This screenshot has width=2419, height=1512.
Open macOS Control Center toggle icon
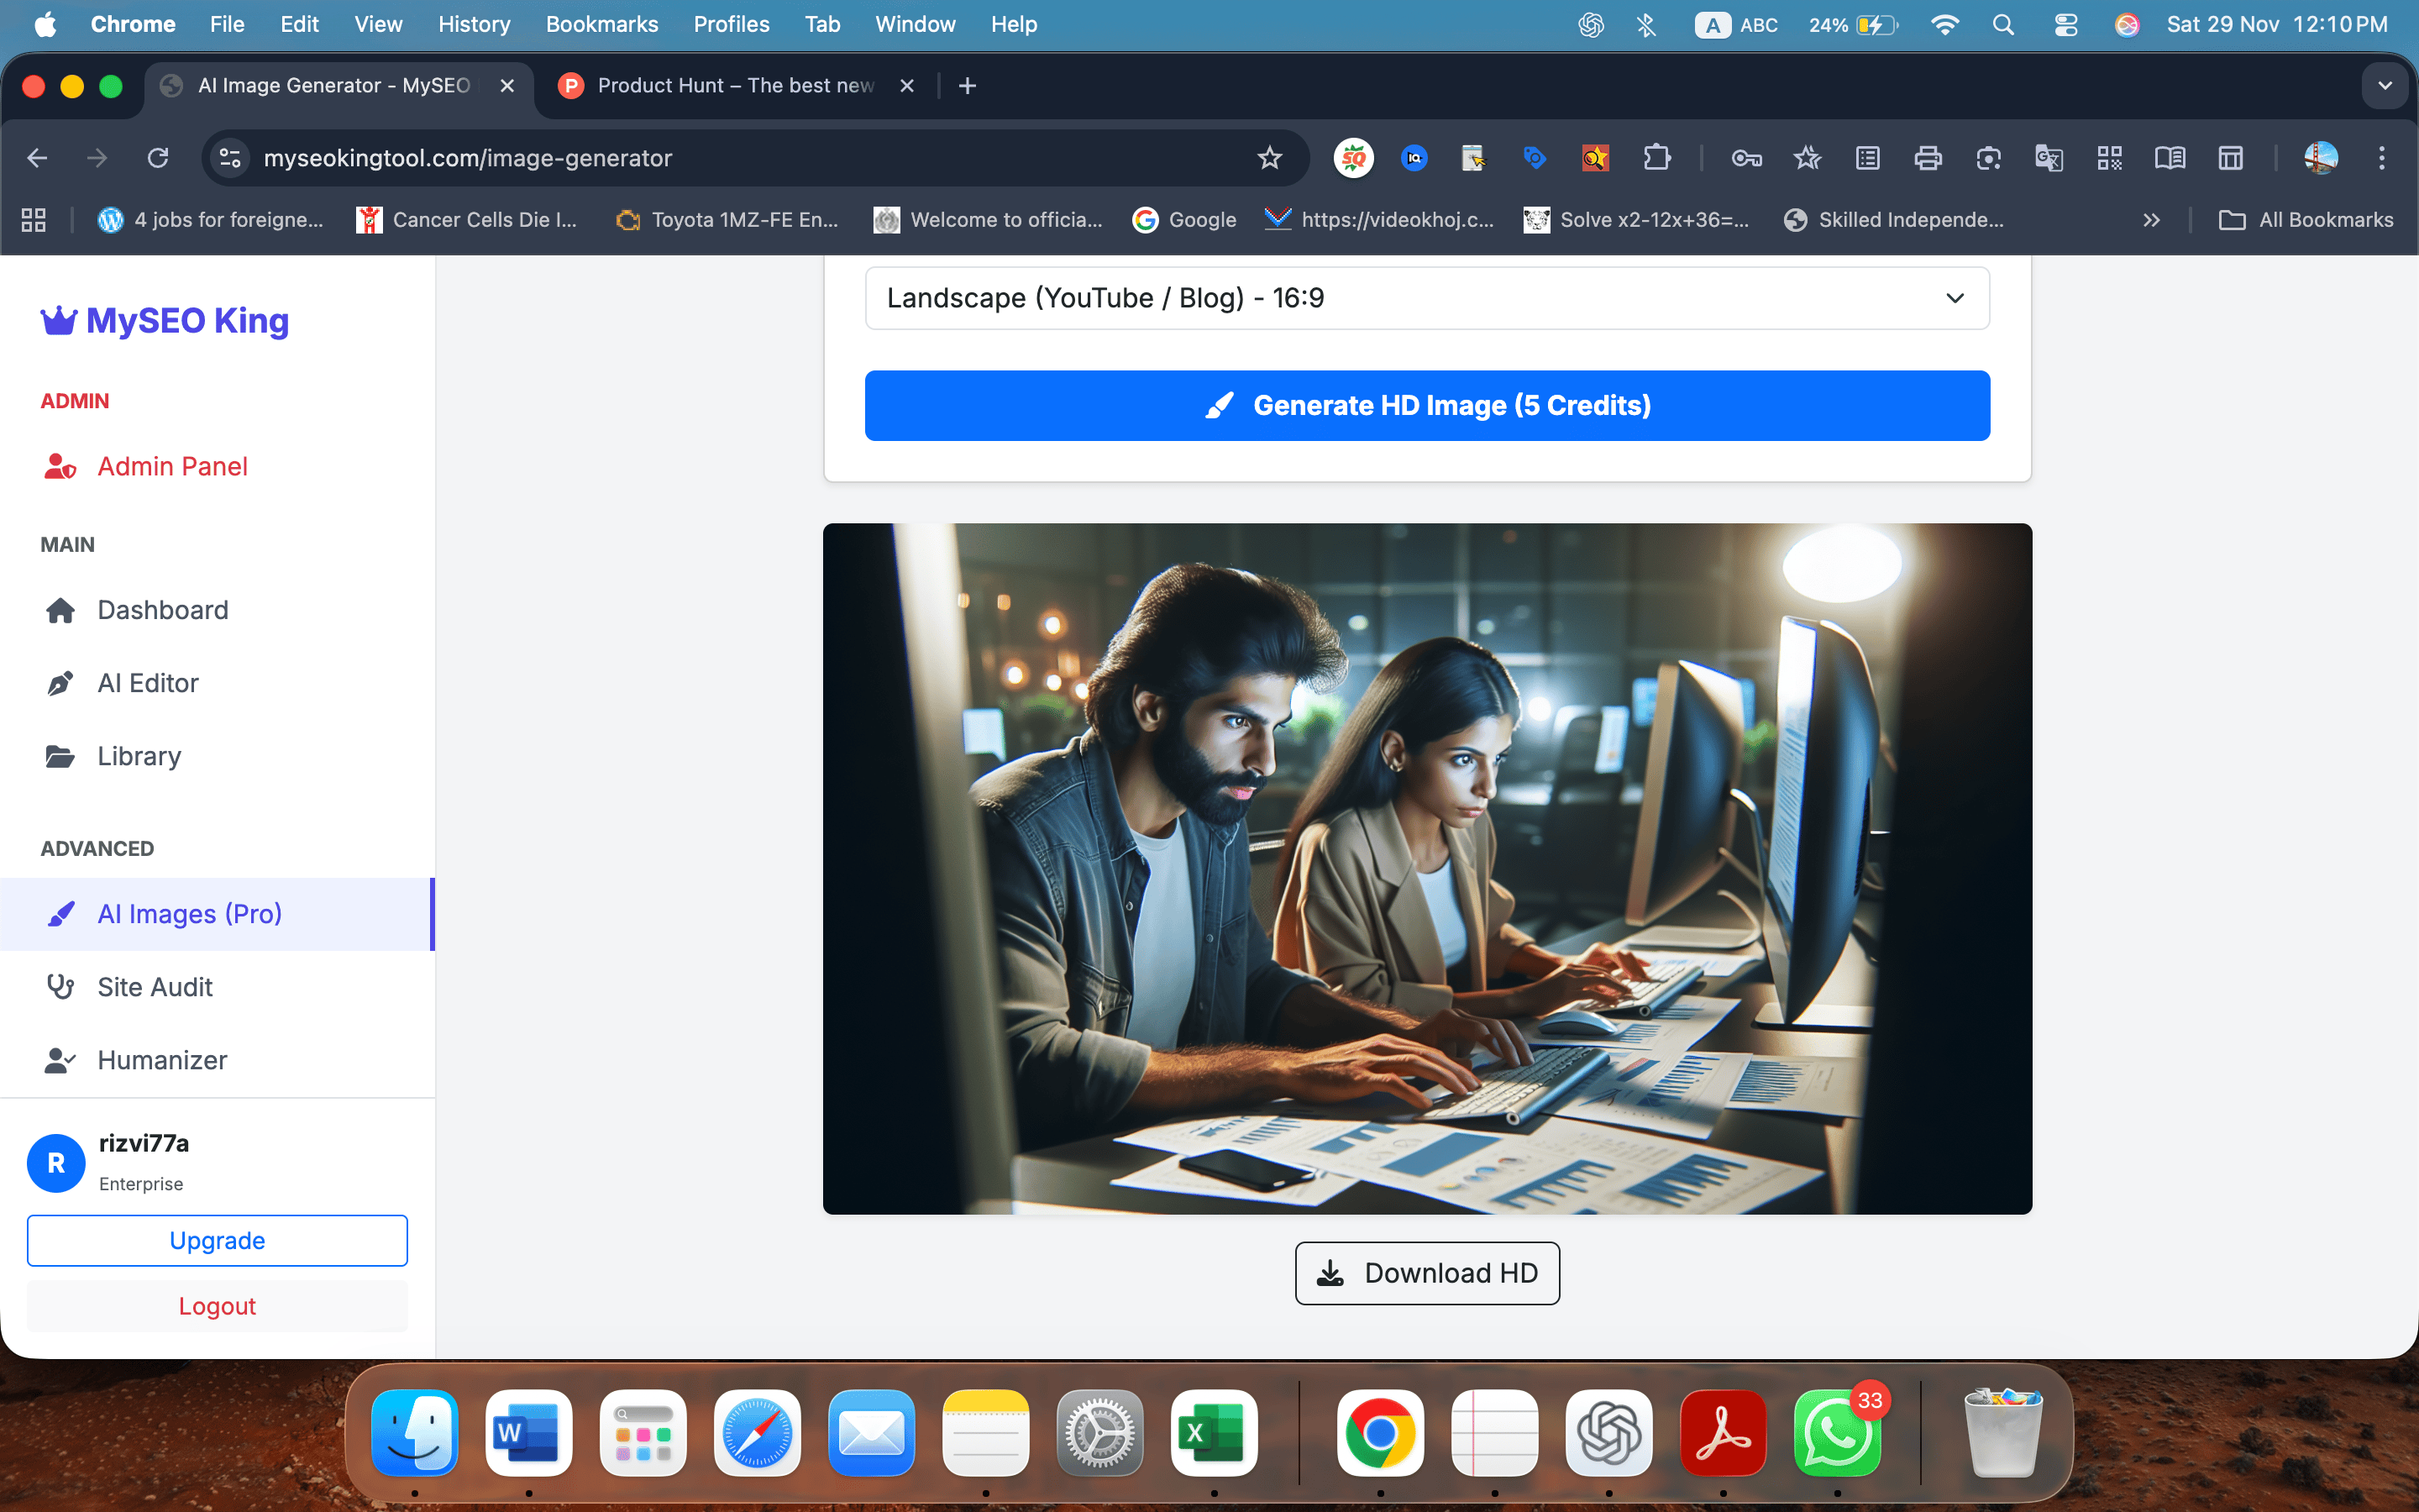pos(2065,24)
